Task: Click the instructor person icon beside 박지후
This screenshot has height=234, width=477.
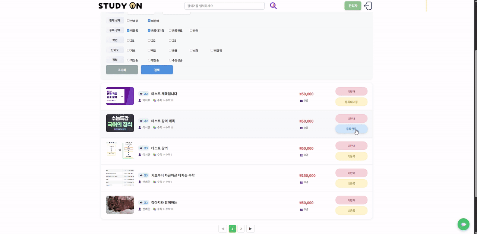Action: coord(140,100)
